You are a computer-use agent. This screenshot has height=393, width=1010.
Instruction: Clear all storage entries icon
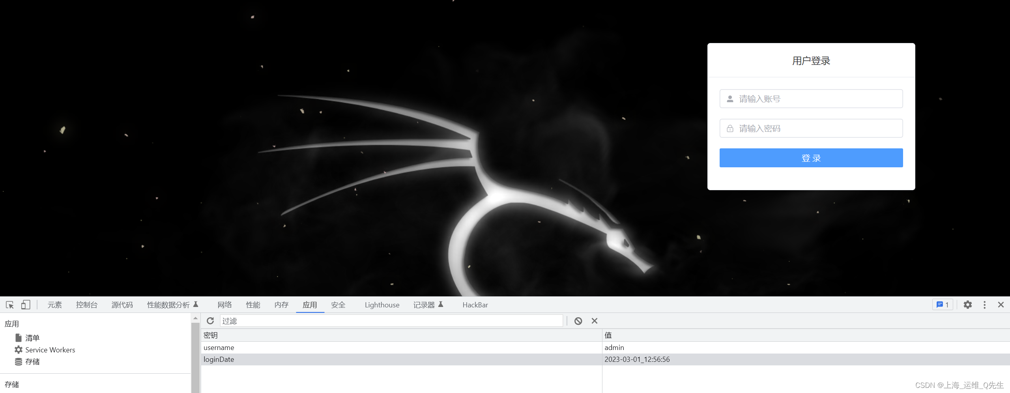[578, 321]
